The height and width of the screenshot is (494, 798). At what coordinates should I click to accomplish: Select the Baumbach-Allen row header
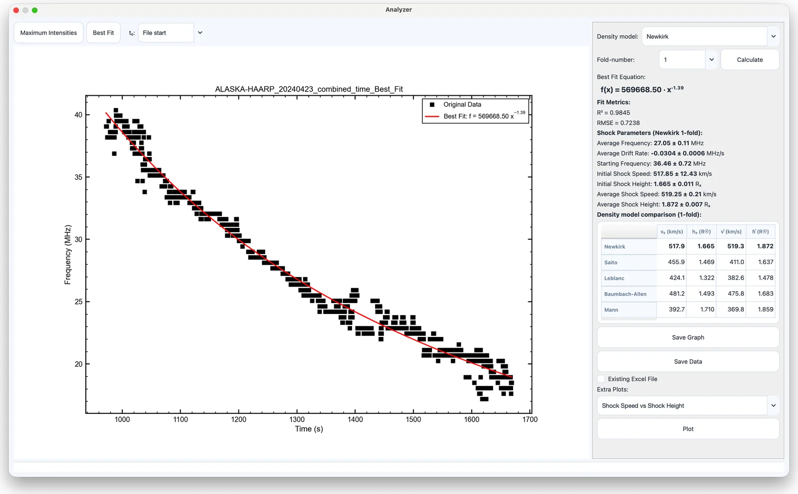click(629, 294)
